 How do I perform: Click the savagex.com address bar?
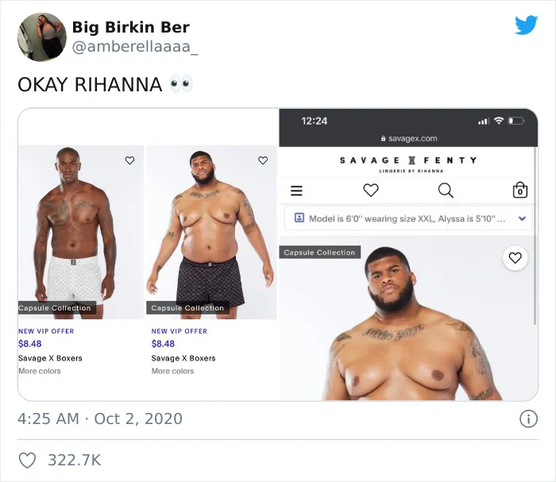pos(409,139)
